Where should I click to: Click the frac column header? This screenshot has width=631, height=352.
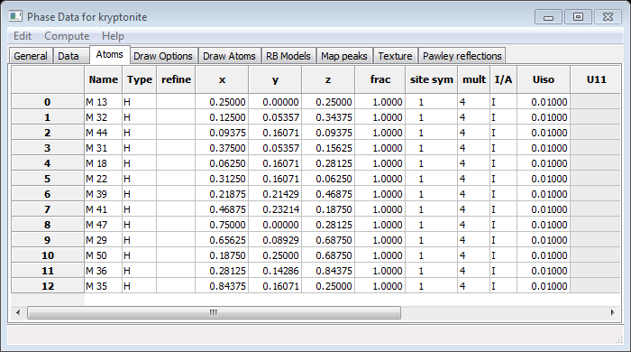point(380,79)
